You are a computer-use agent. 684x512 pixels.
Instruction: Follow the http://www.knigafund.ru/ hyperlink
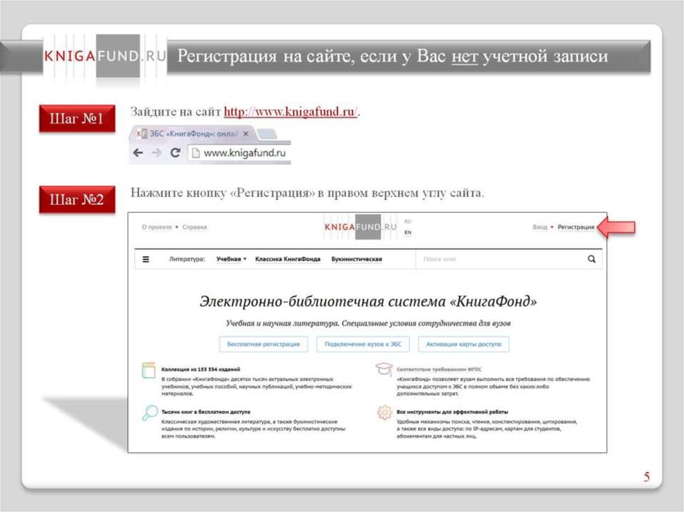point(291,112)
